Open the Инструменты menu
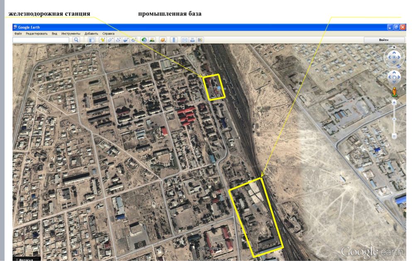The height and width of the screenshot is (261, 415). click(71, 34)
